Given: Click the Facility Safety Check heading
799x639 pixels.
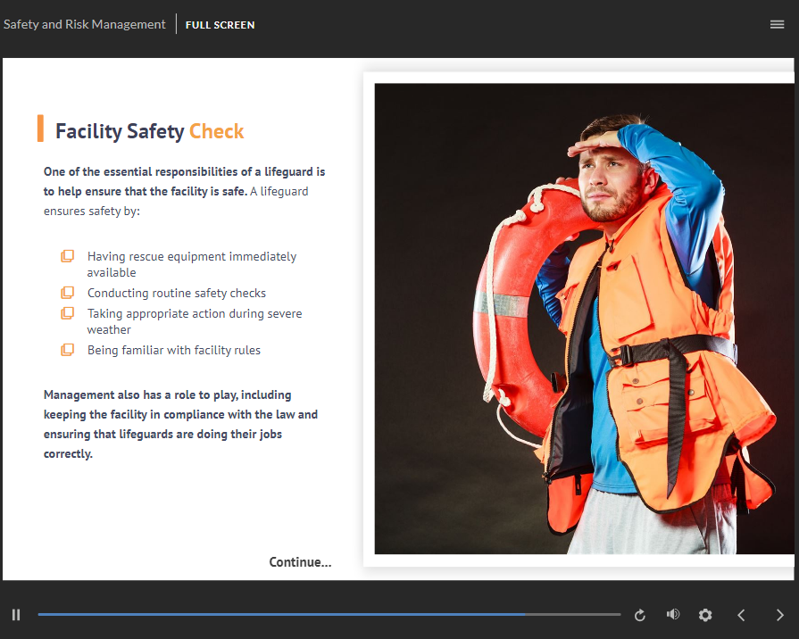Looking at the screenshot, I should coord(149,131).
